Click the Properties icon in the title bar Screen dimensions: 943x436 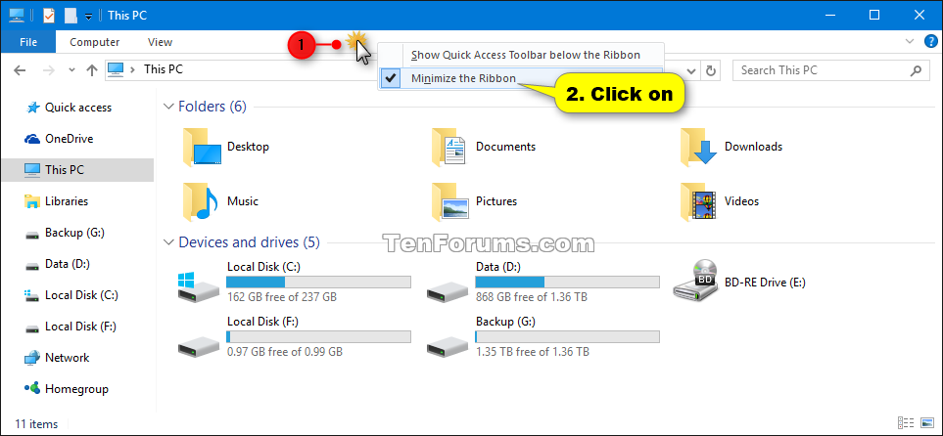click(x=48, y=16)
